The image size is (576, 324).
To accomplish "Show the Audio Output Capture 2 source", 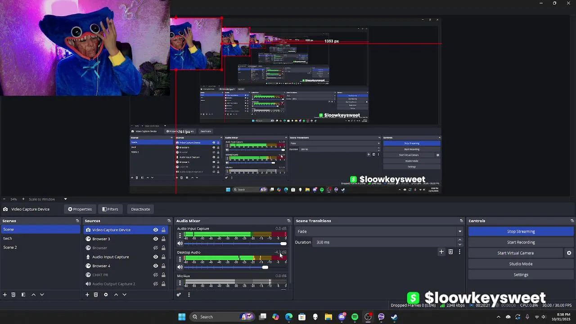I will [156, 284].
